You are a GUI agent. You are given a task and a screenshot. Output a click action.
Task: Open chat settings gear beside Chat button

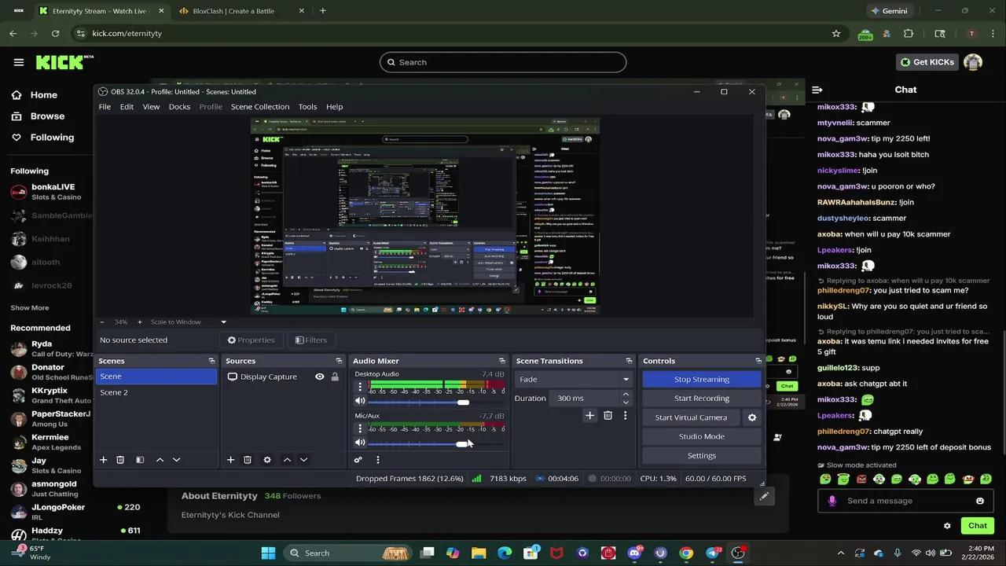947,526
